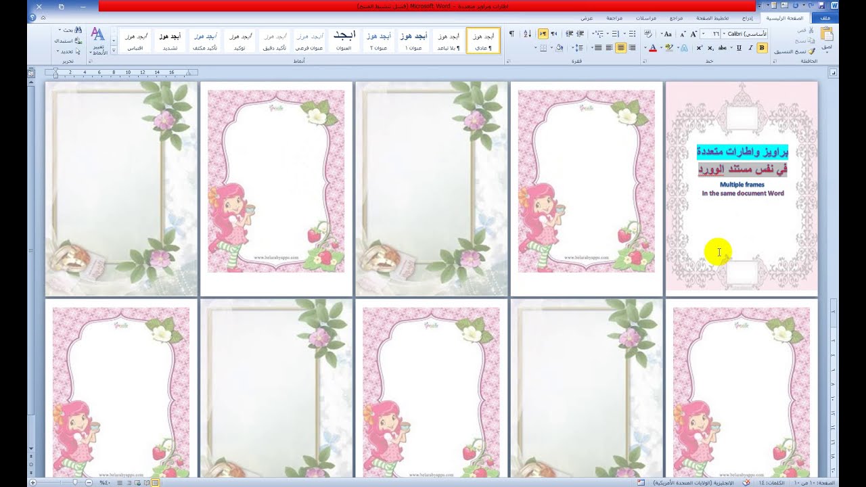The height and width of the screenshot is (487, 866).
Task: Click the title page thumbnail with Arabic heading
Action: click(742, 187)
